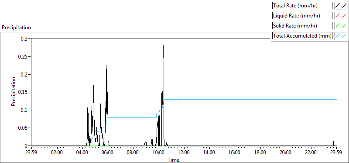Click the 23:59 end time axis label
The height and width of the screenshot is (163, 349).
(x=337, y=153)
